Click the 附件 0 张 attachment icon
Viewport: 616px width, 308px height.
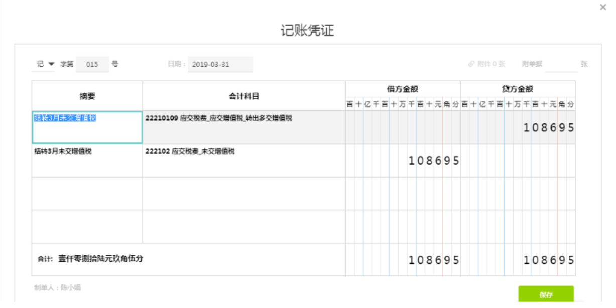pyautogui.click(x=471, y=64)
